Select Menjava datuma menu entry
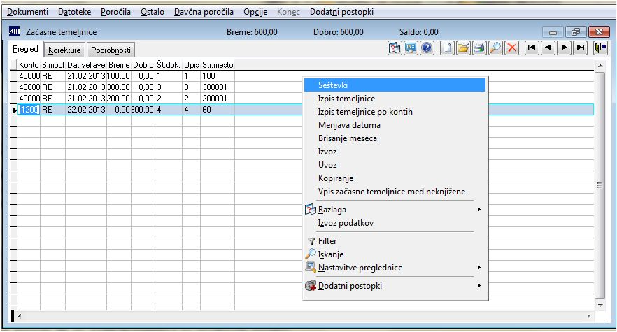617x332 pixels. coord(395,125)
